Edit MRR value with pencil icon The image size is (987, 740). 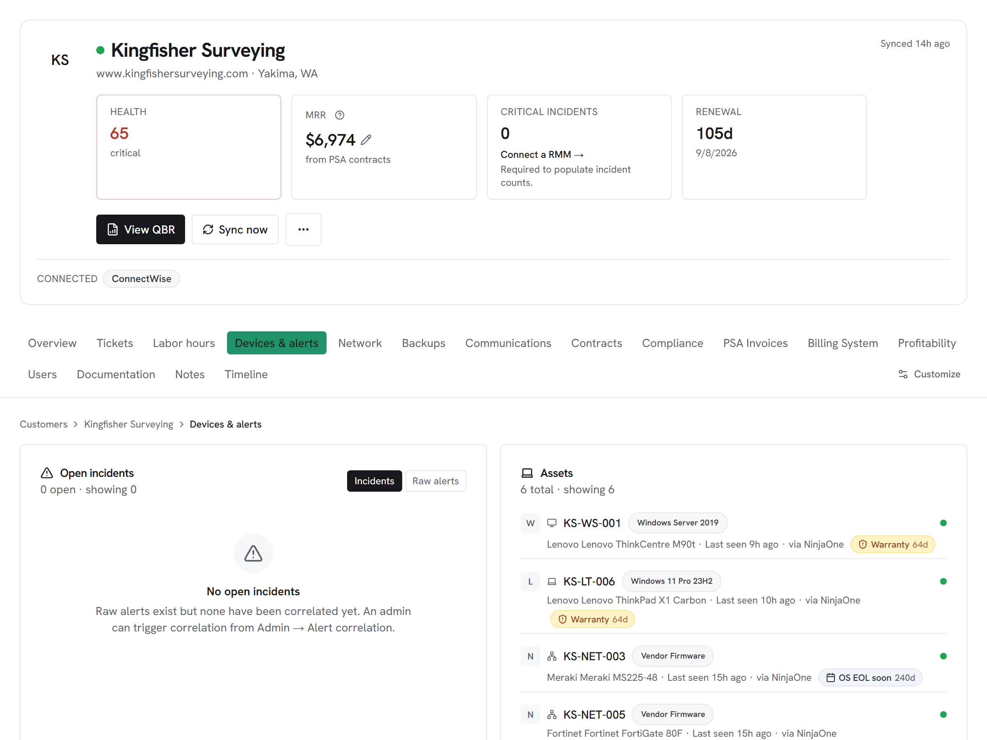pos(366,140)
